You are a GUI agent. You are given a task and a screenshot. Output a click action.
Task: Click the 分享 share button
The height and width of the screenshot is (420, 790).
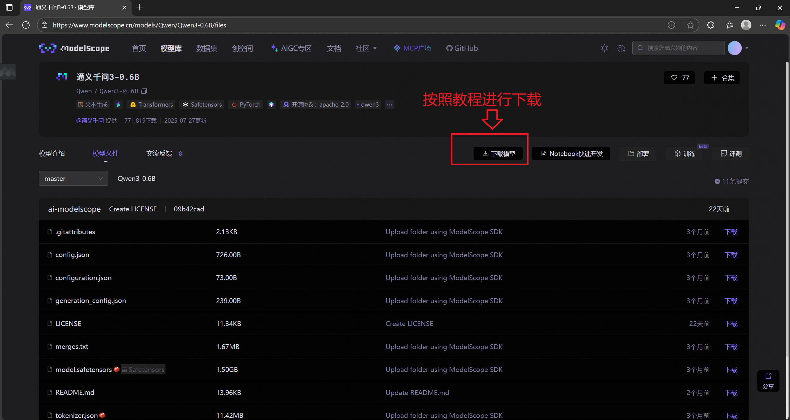768,381
